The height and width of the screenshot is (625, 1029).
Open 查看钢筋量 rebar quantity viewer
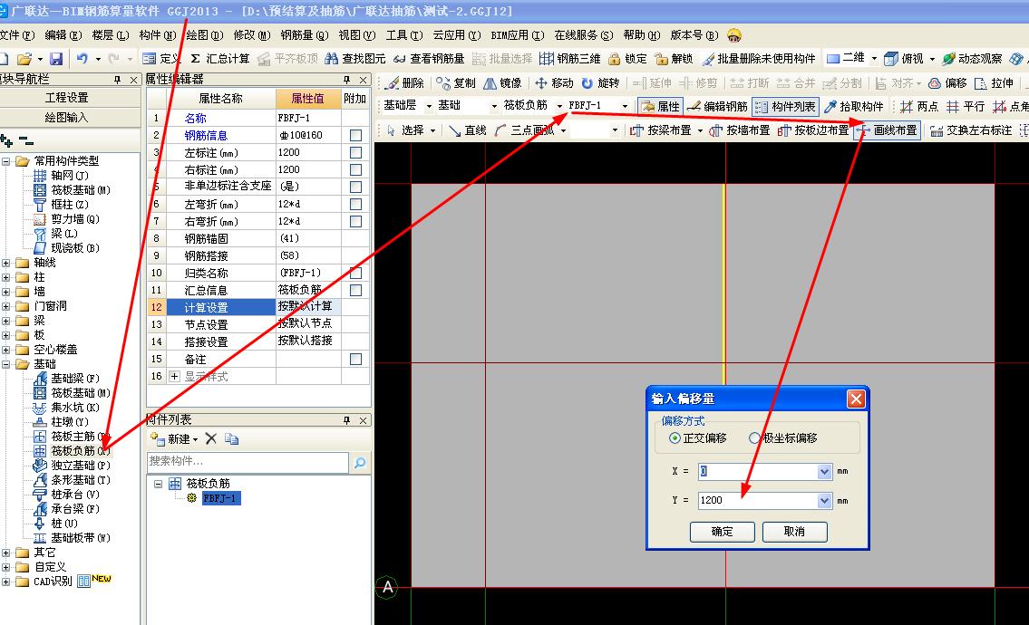click(x=429, y=58)
